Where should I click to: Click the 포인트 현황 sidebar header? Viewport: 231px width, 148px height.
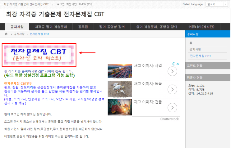208,65
